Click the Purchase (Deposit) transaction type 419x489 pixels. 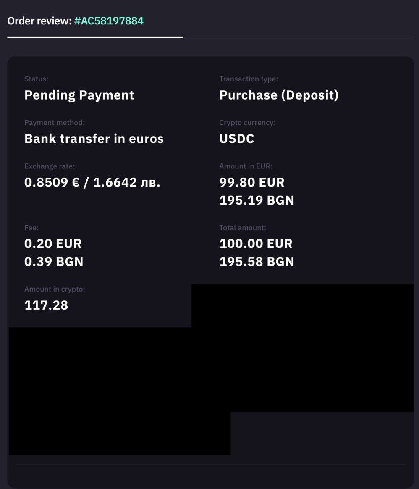(279, 95)
